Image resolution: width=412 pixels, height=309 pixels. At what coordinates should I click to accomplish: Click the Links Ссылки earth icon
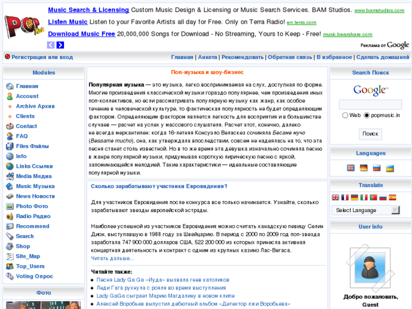pos(10,166)
